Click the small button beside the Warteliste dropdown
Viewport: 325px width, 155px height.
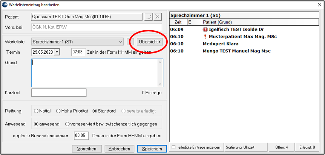130,42
